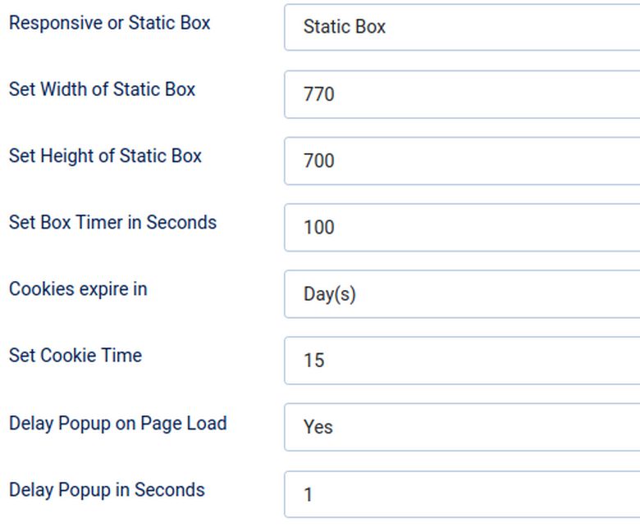Viewport: 640px width, 531px height.
Task: Click the selected "Static Box" value text
Action: (x=345, y=27)
